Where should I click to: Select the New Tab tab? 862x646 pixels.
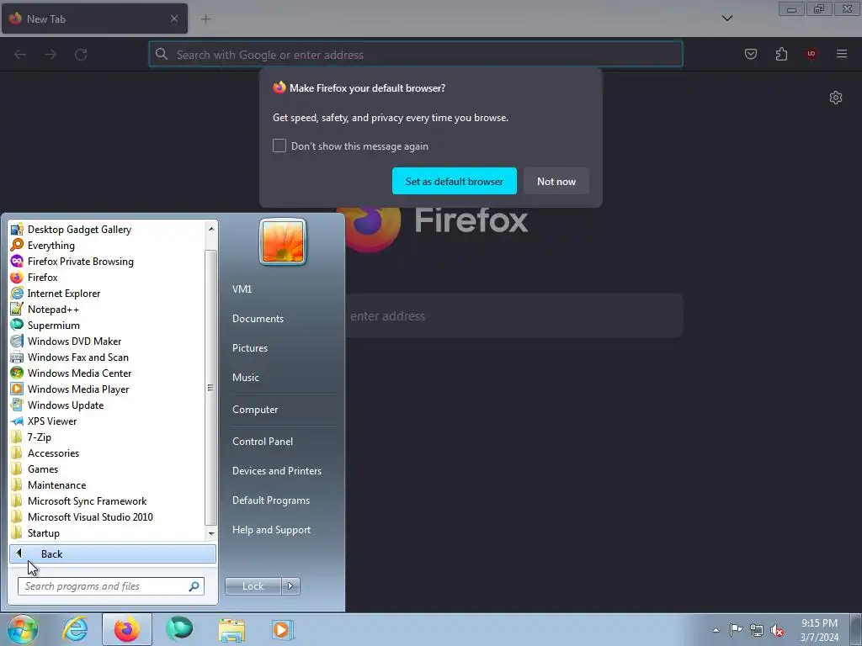tap(94, 19)
